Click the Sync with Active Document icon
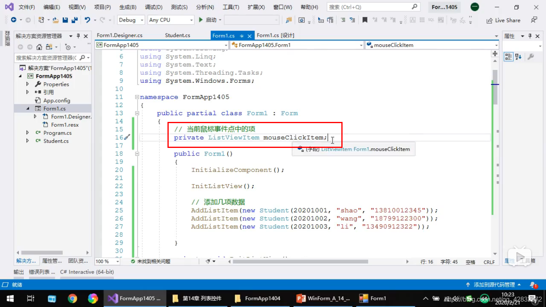546x307 pixels. pyautogui.click(x=49, y=47)
